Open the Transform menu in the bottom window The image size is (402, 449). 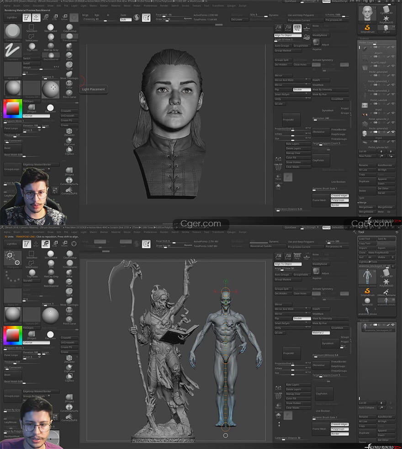coord(218,232)
